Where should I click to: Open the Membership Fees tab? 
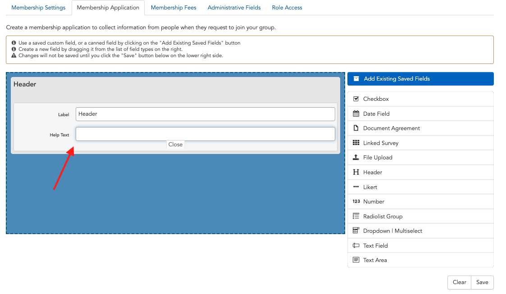click(x=173, y=8)
